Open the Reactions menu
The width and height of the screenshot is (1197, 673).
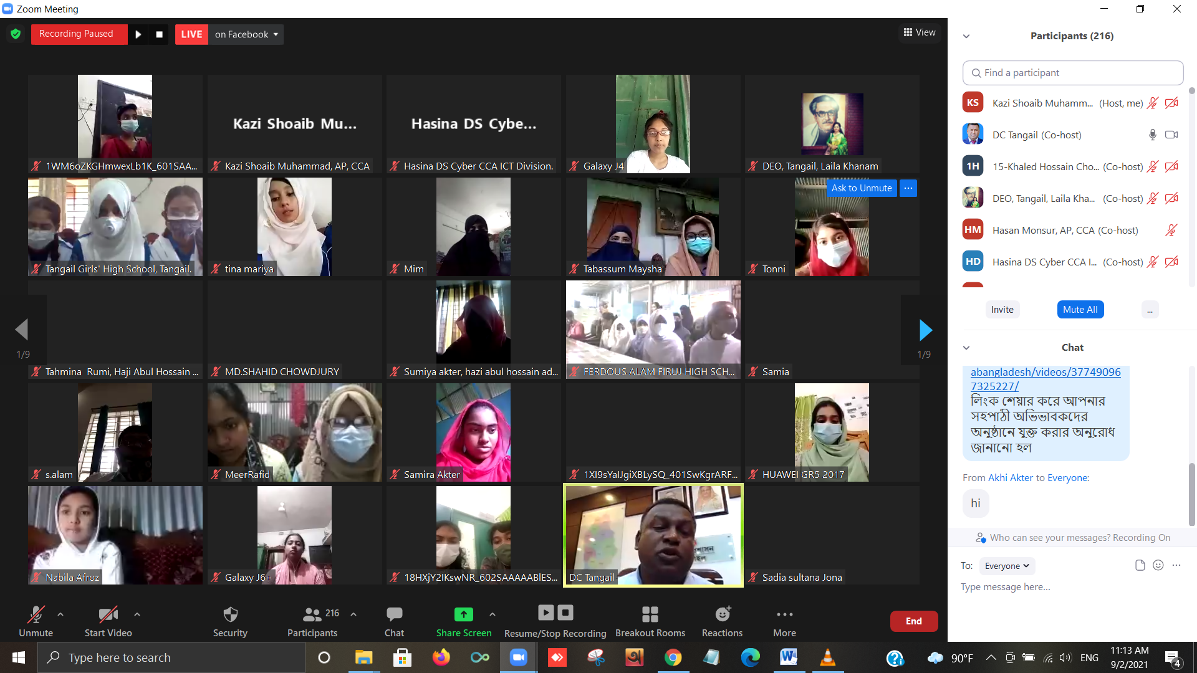pos(723,622)
